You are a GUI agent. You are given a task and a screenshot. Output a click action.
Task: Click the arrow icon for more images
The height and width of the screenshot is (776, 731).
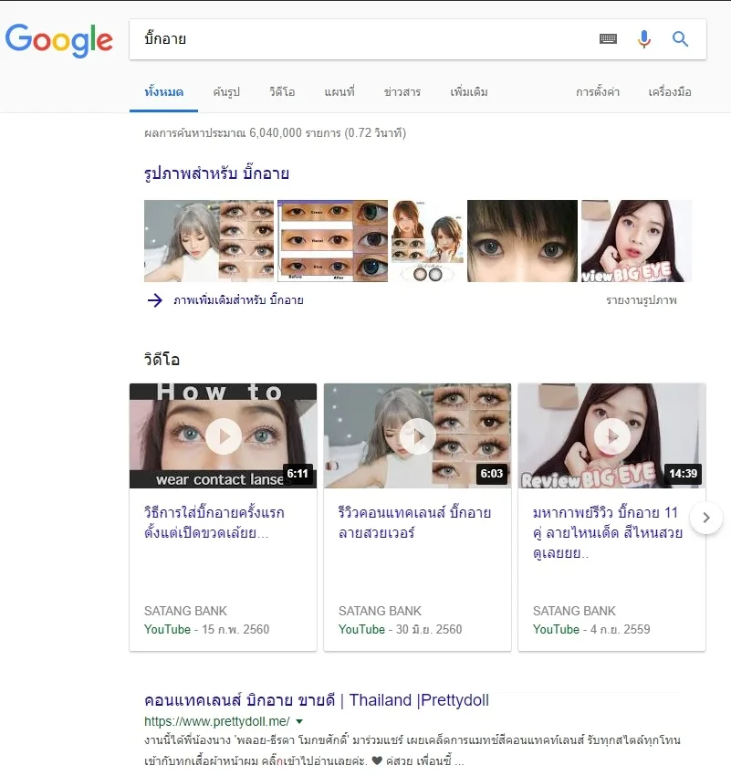click(155, 300)
